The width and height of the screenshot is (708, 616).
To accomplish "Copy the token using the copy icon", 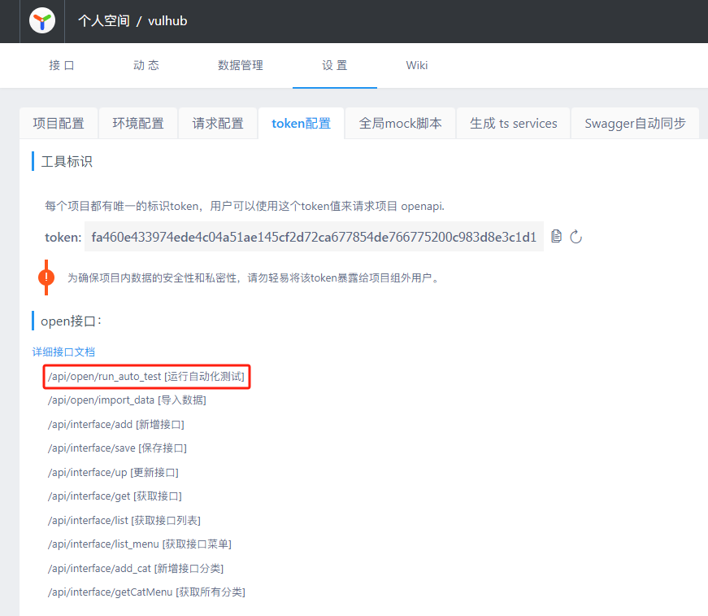I will tap(556, 236).
